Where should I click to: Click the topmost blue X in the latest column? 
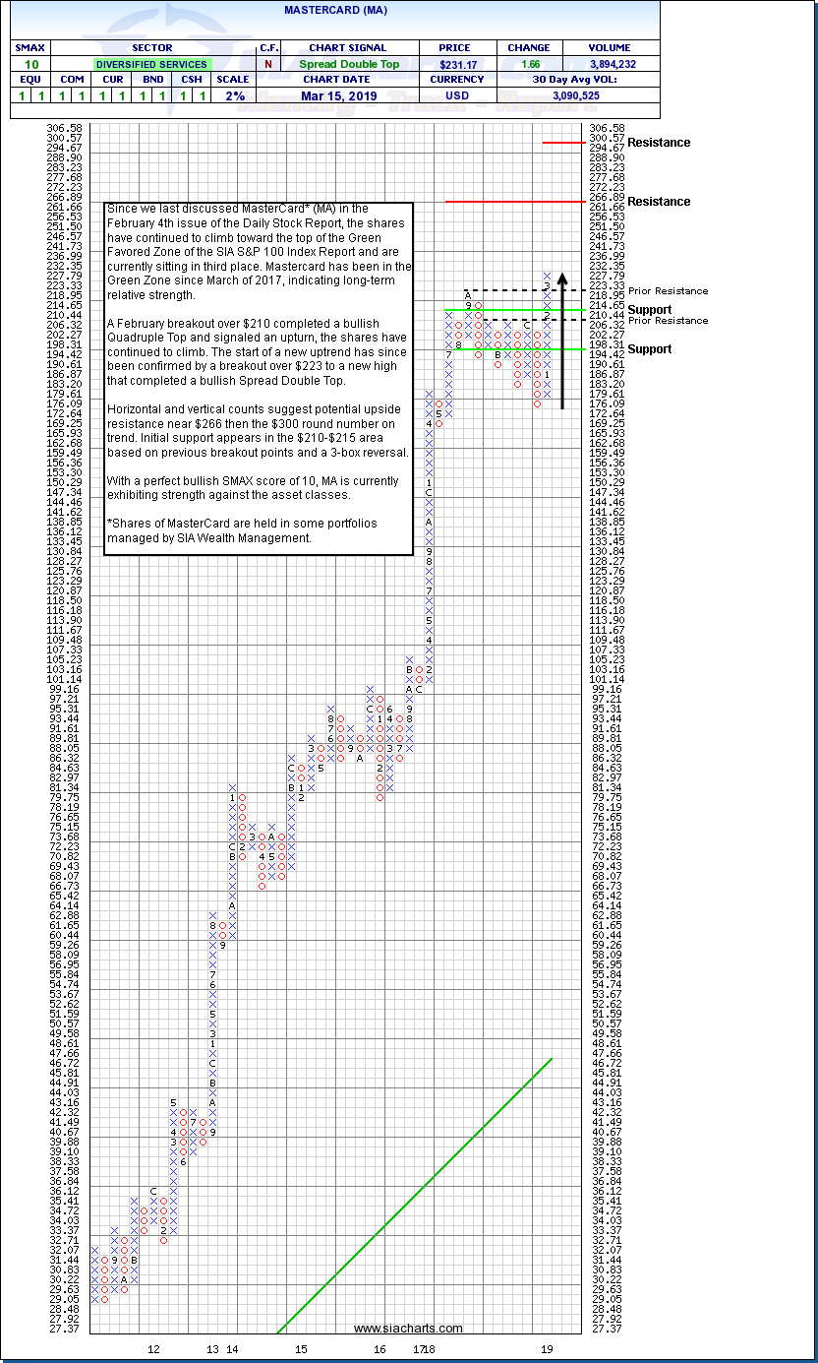[x=547, y=277]
